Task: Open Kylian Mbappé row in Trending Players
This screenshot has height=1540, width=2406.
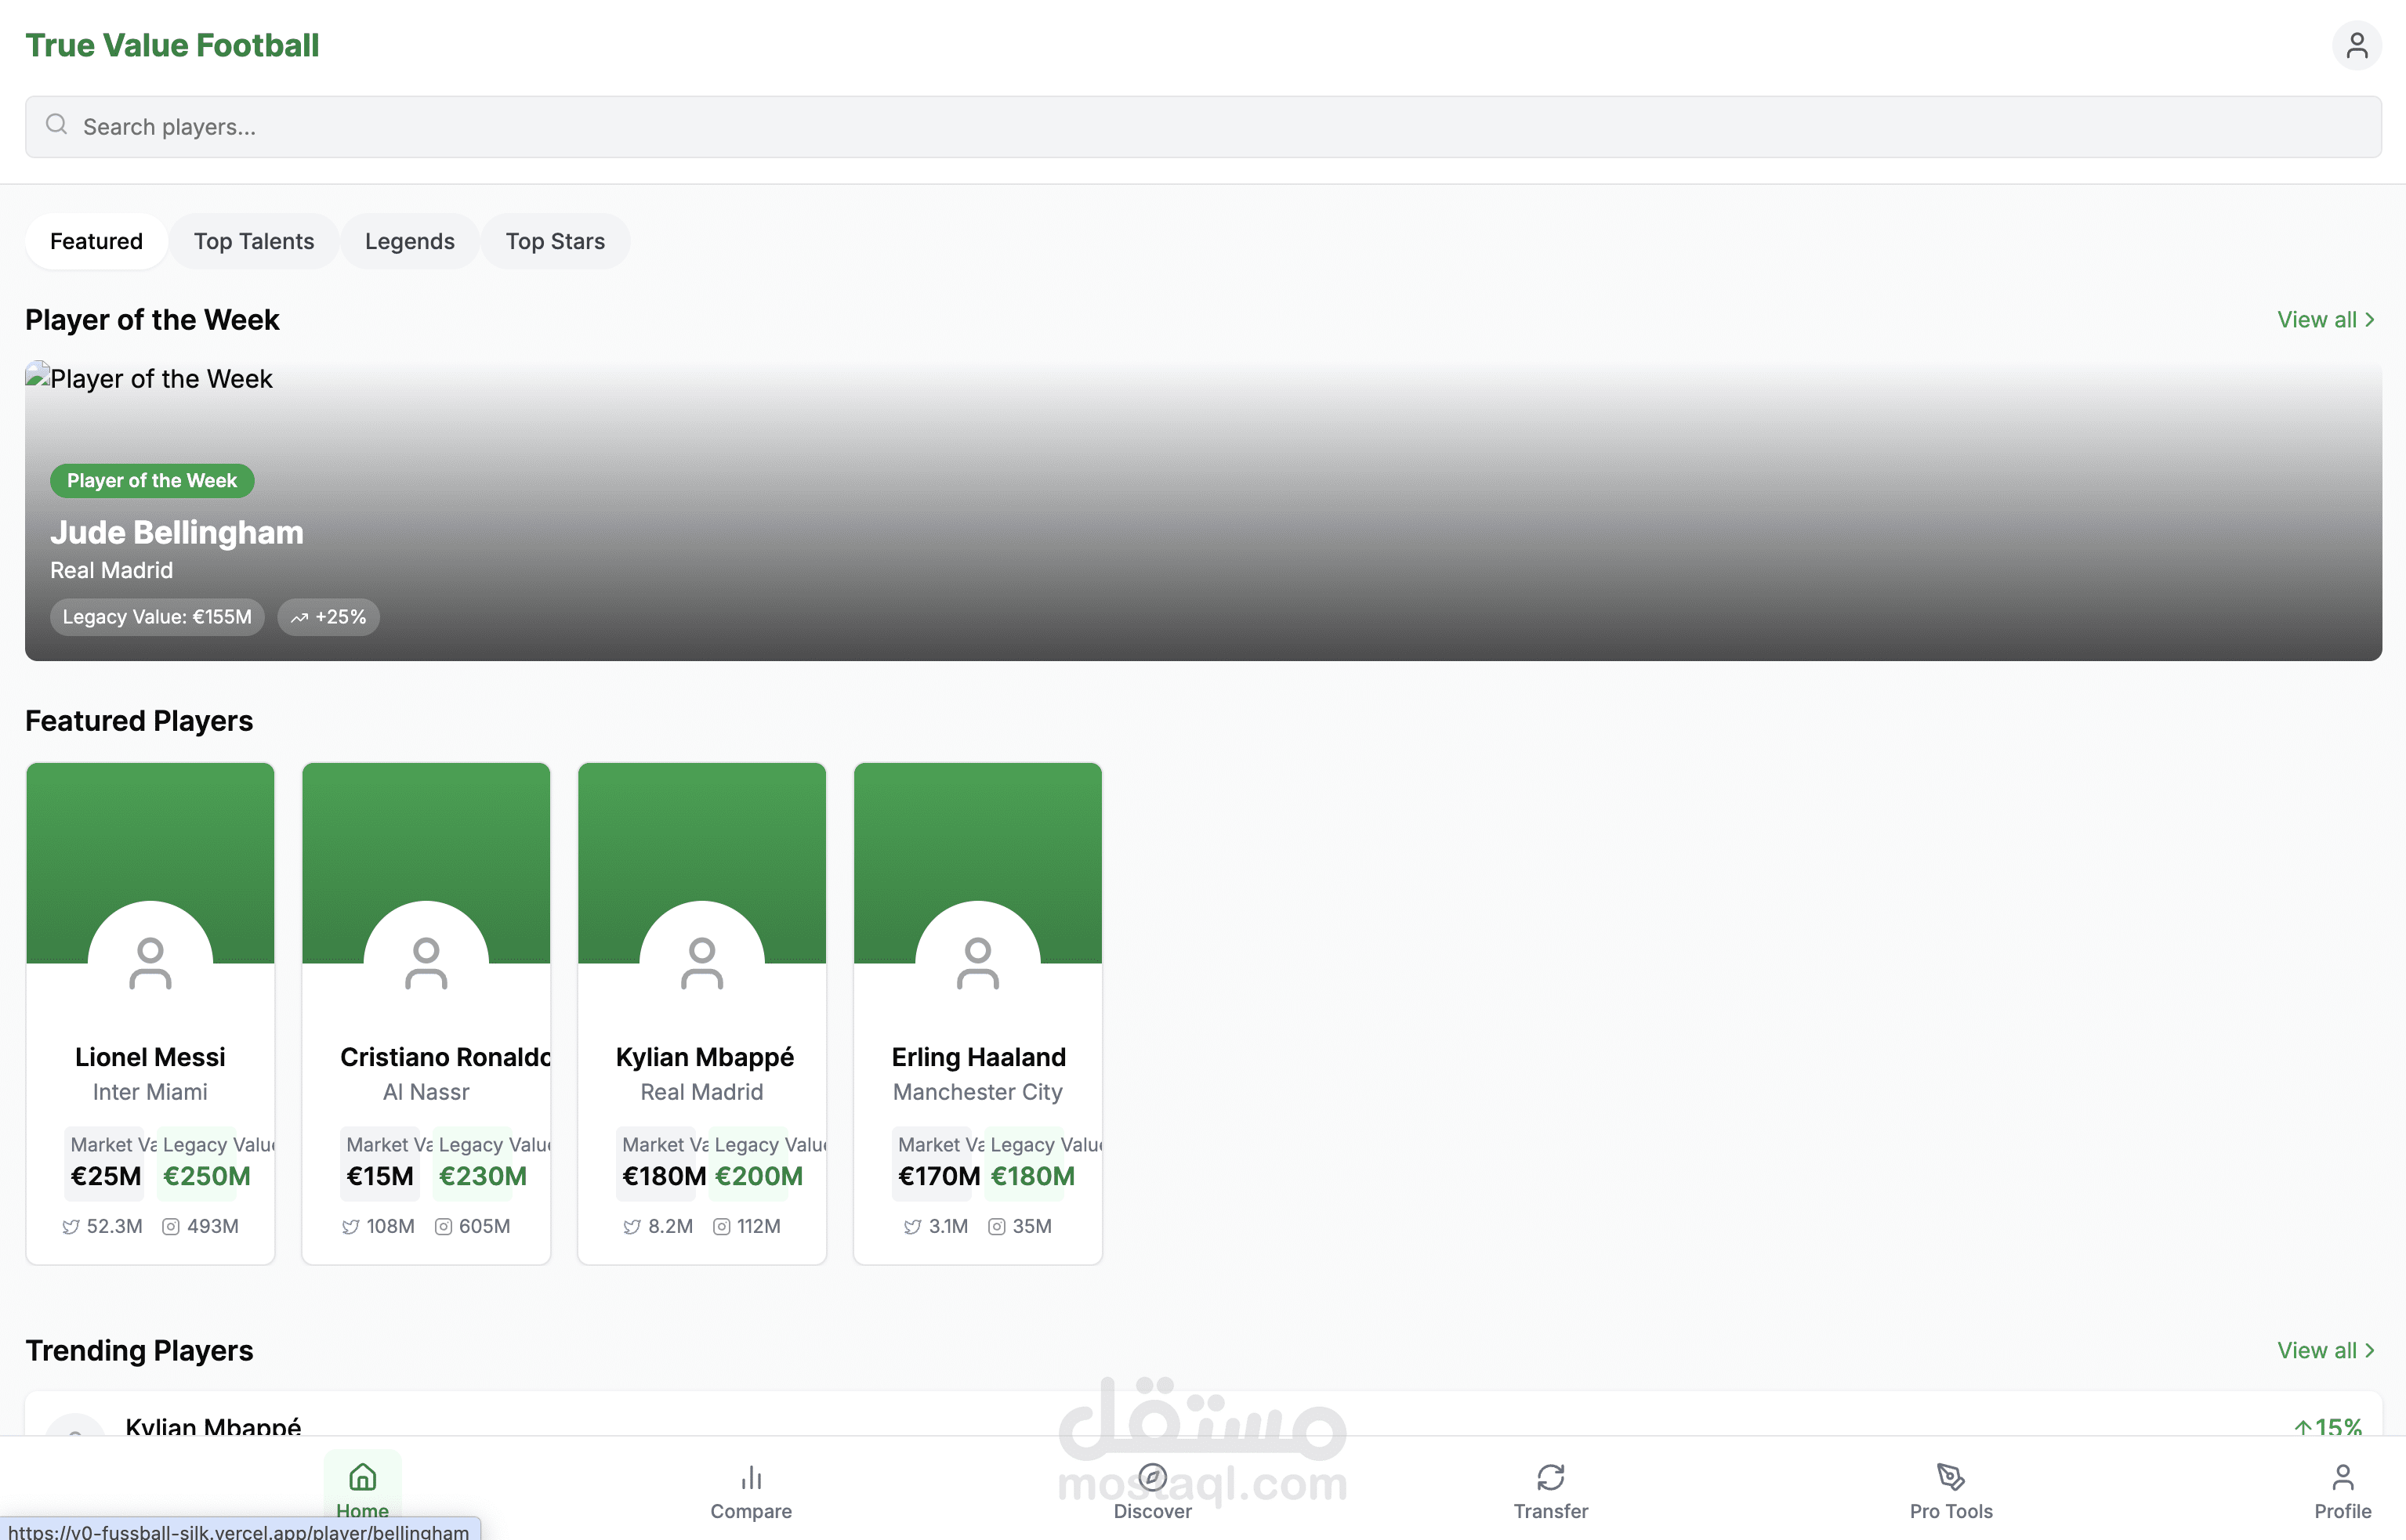Action: coord(1202,1415)
